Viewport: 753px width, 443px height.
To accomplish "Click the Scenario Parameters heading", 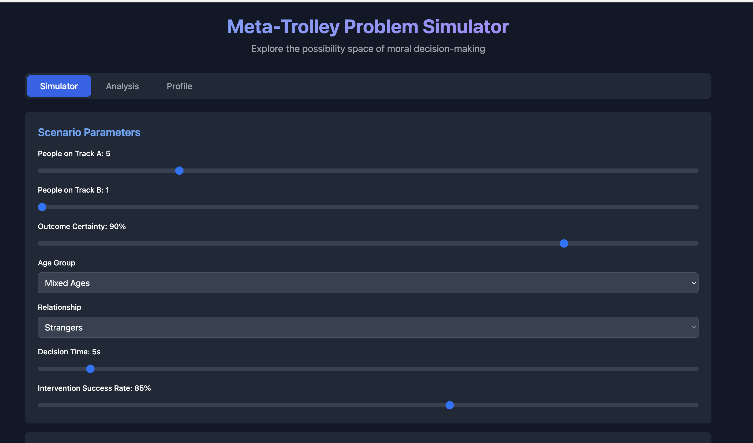I will 89,132.
